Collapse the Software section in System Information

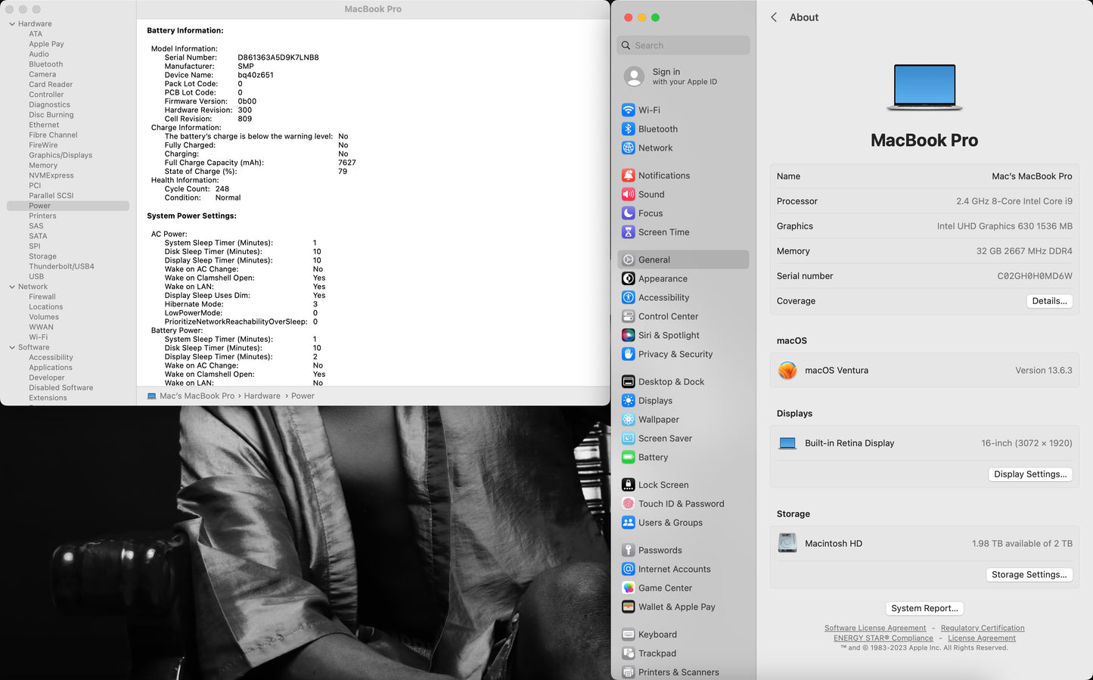point(12,347)
